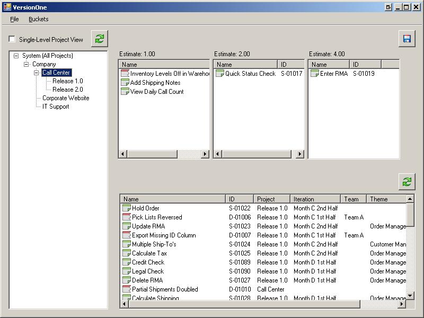
Task: Click the story table vertical scrollbar thumb
Action: [x=410, y=215]
